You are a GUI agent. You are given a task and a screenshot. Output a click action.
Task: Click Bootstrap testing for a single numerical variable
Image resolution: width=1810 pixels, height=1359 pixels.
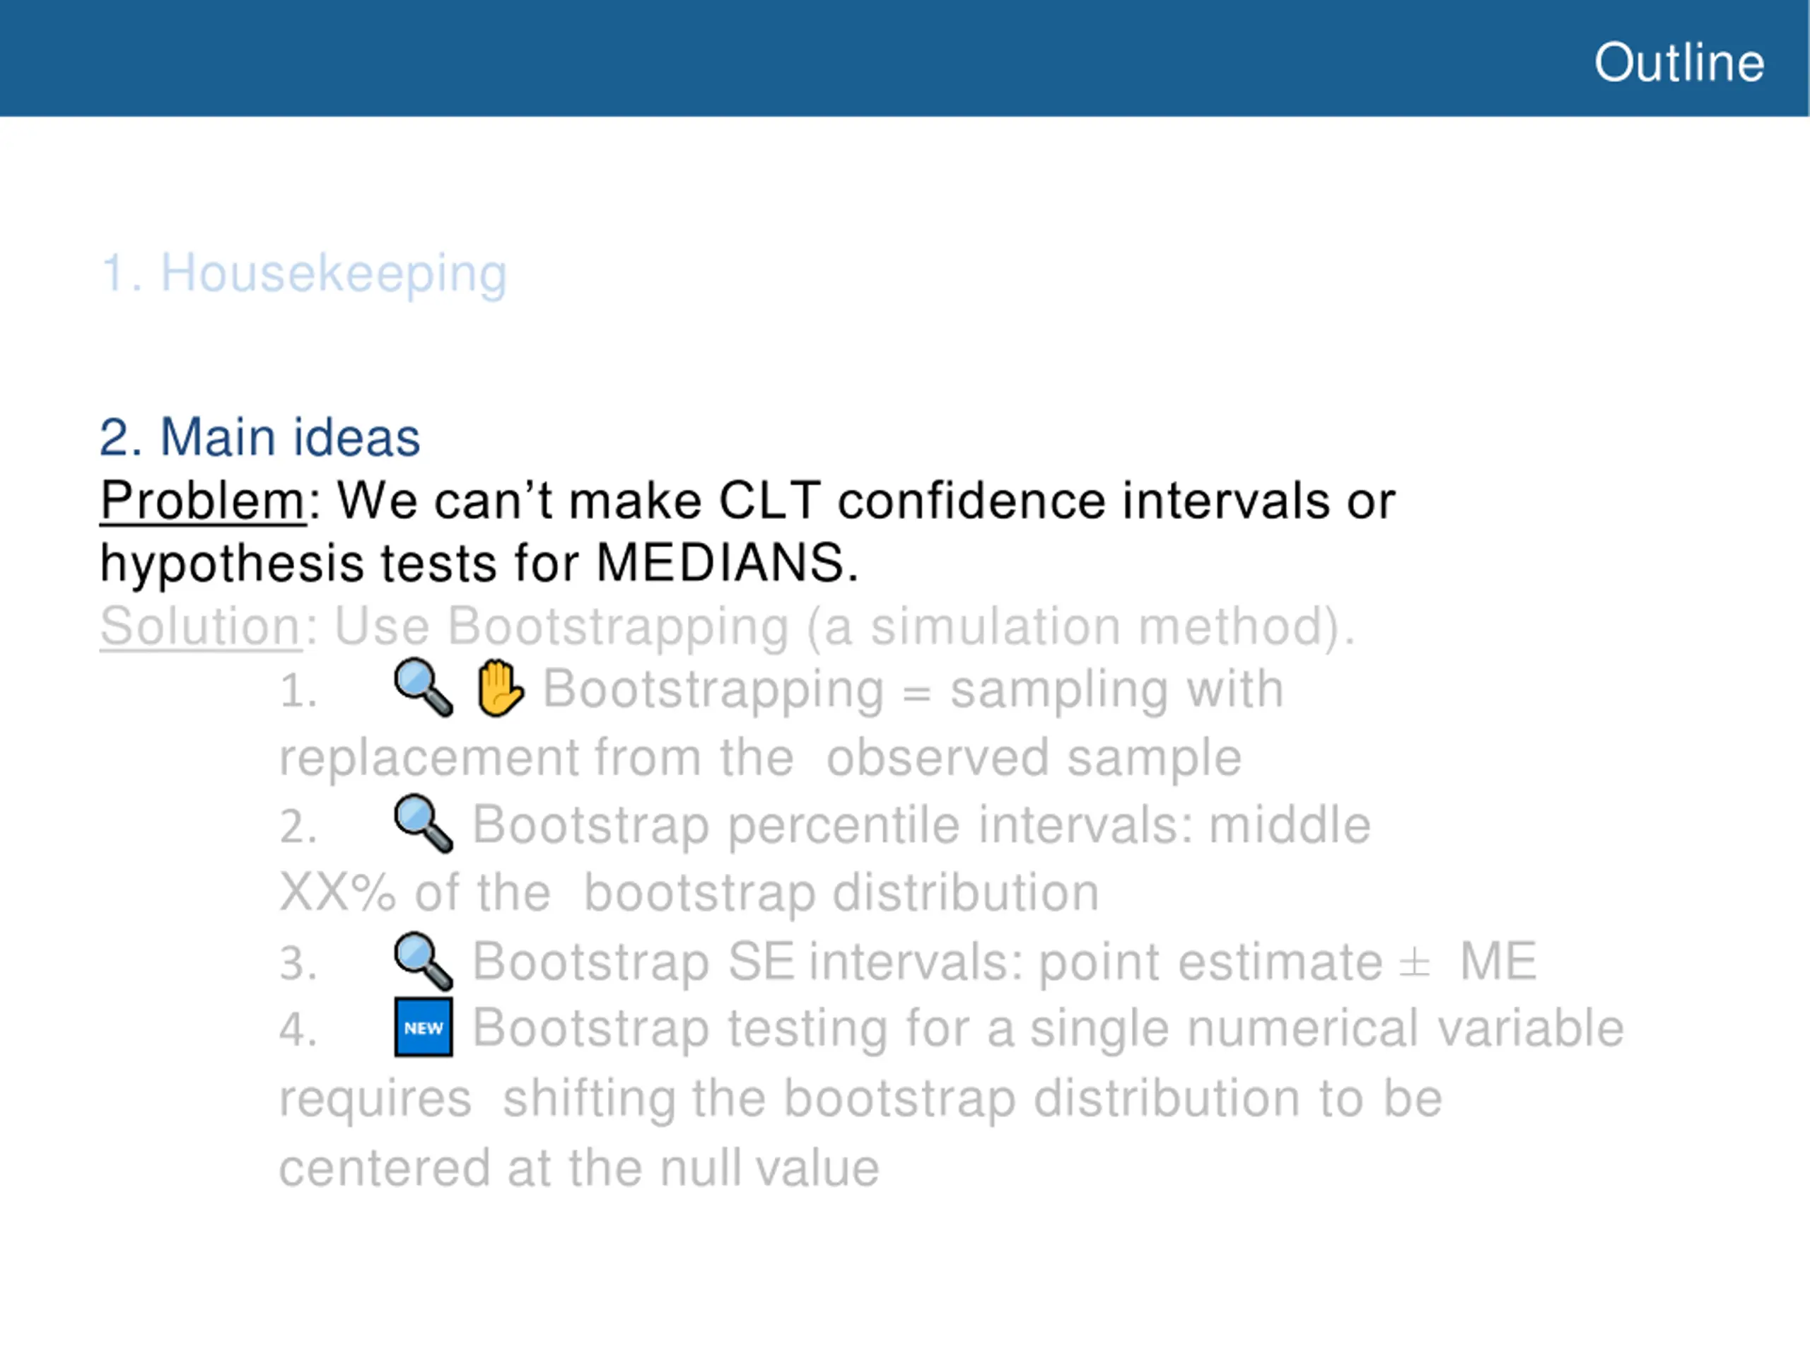[1049, 1029]
